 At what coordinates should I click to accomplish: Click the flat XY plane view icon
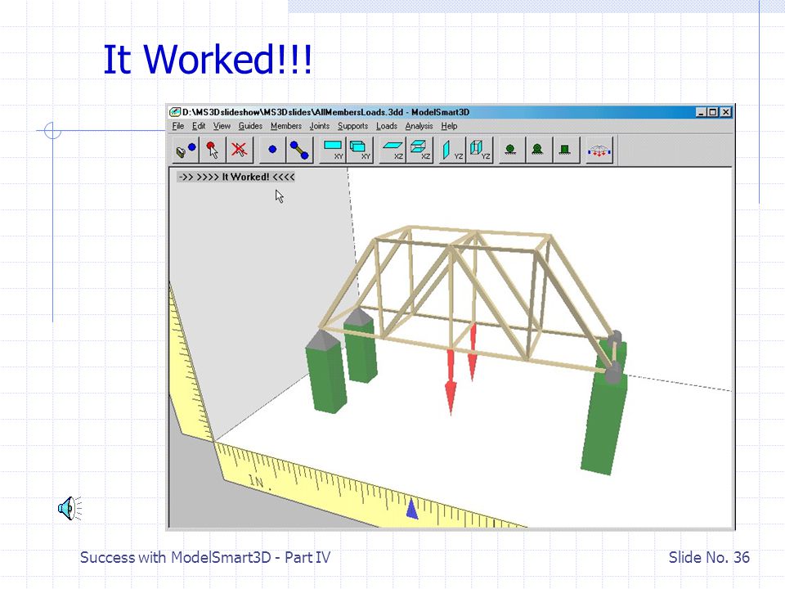pos(333,149)
